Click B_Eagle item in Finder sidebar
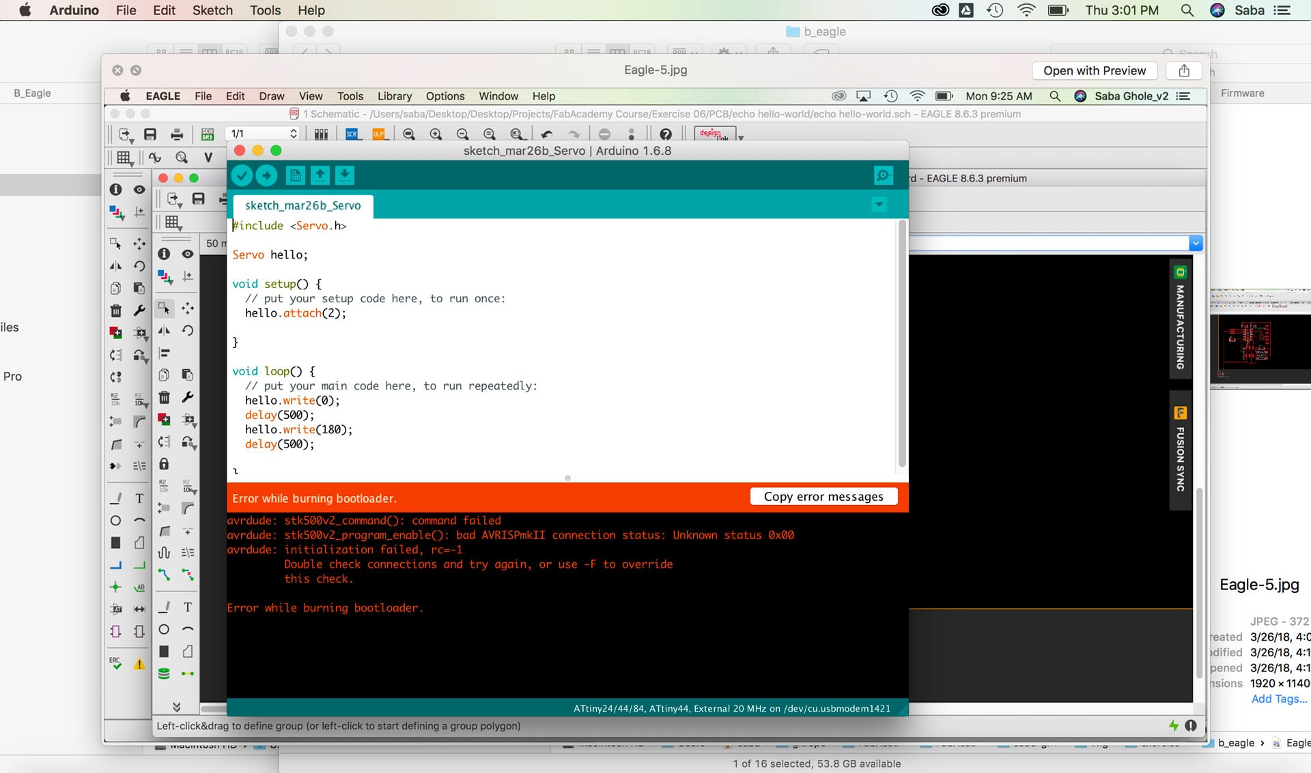Viewport: 1311px width, 773px height. [32, 93]
